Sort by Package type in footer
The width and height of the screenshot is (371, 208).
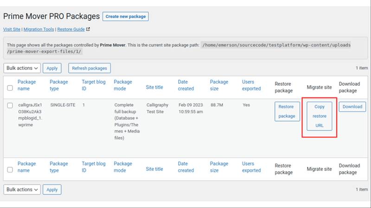pyautogui.click(x=59, y=167)
